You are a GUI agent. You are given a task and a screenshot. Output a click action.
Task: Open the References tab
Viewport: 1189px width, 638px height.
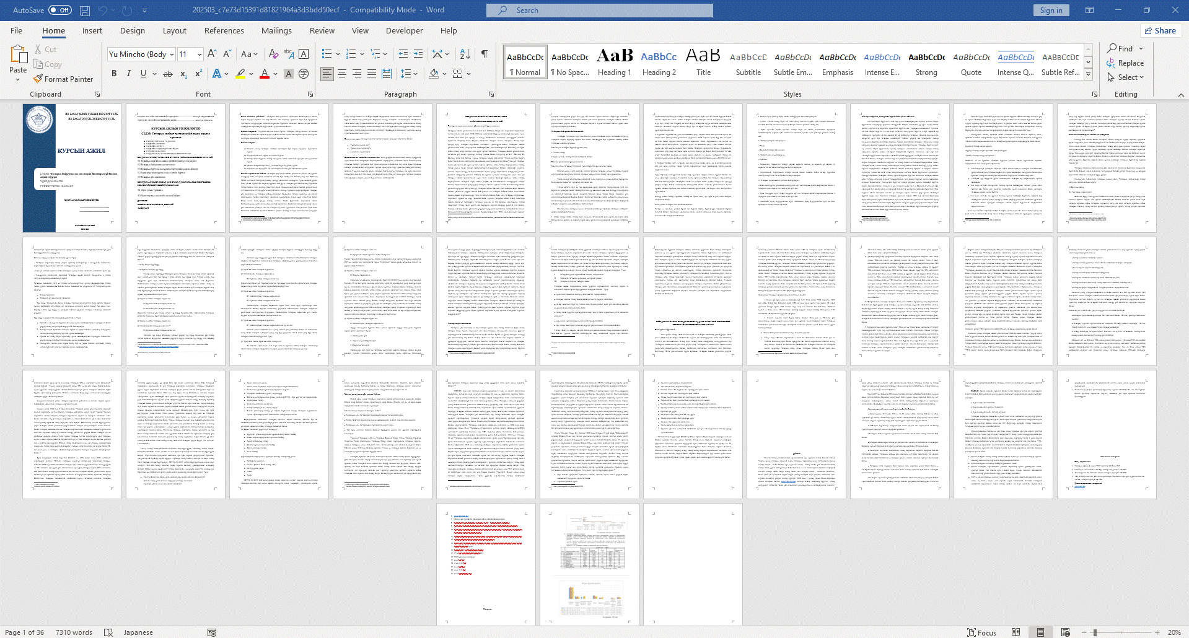(x=224, y=30)
